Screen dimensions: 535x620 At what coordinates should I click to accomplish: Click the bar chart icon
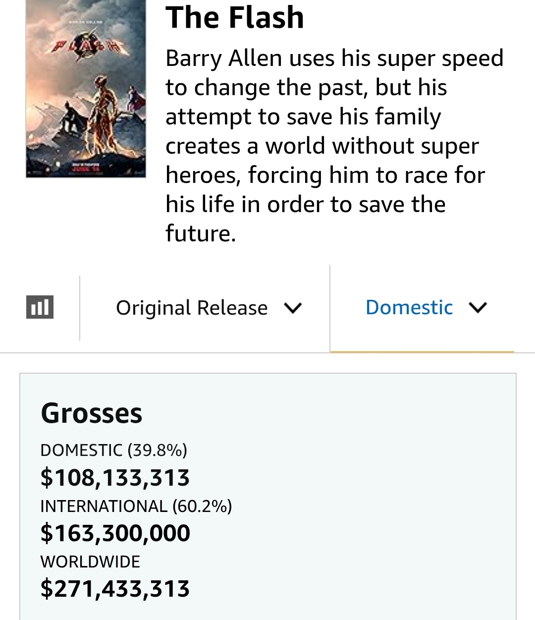[x=40, y=307]
